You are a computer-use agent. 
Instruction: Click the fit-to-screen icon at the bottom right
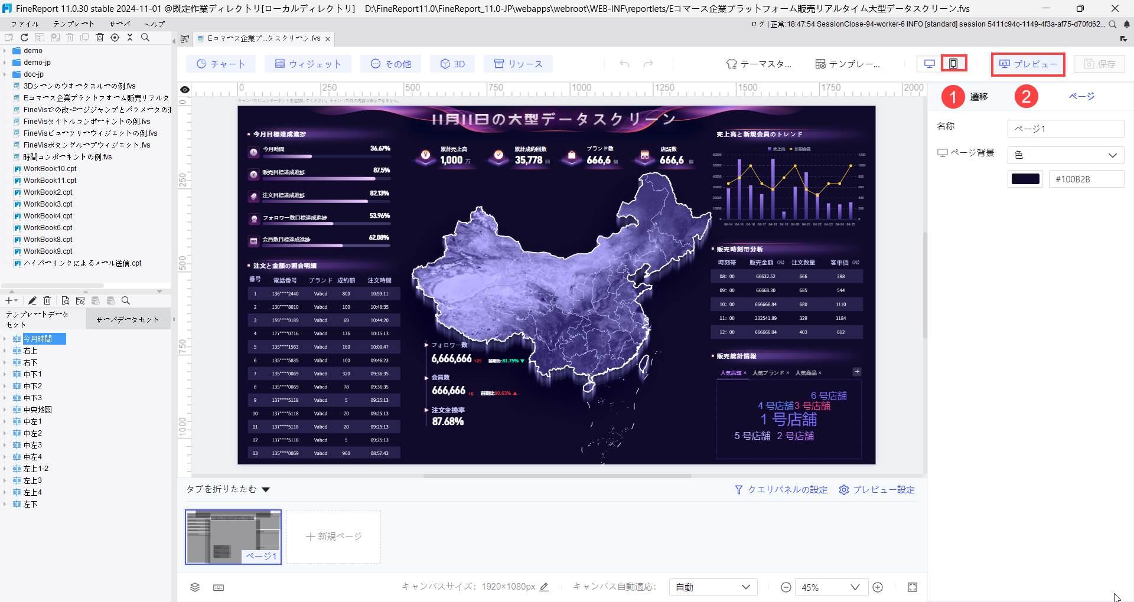(x=913, y=587)
